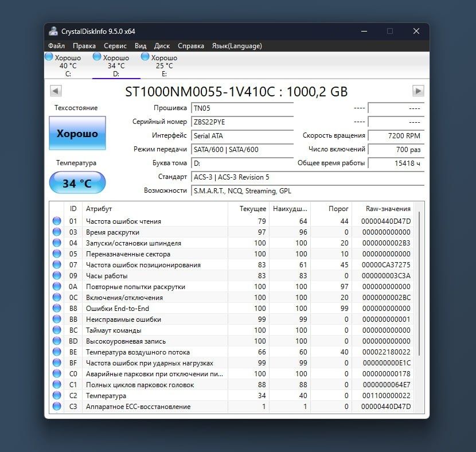Click the Стандарт field ACS-3 Revision 5
Screen dimensions: 476x452
click(307, 177)
